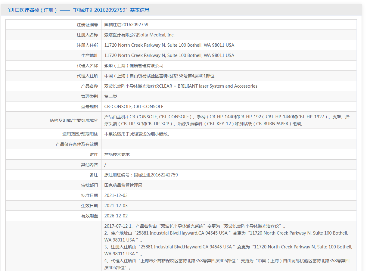This screenshot has width=370, height=271.
Task: Click the 结构及组成 composition description text
Action: click(x=227, y=120)
